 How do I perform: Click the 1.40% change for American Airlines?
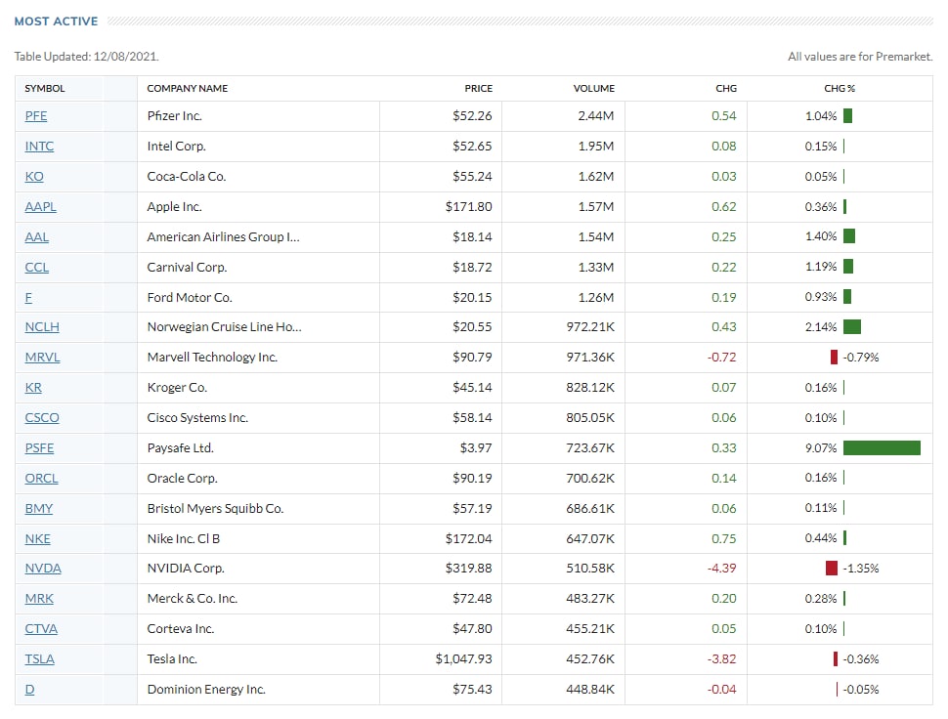tap(821, 236)
